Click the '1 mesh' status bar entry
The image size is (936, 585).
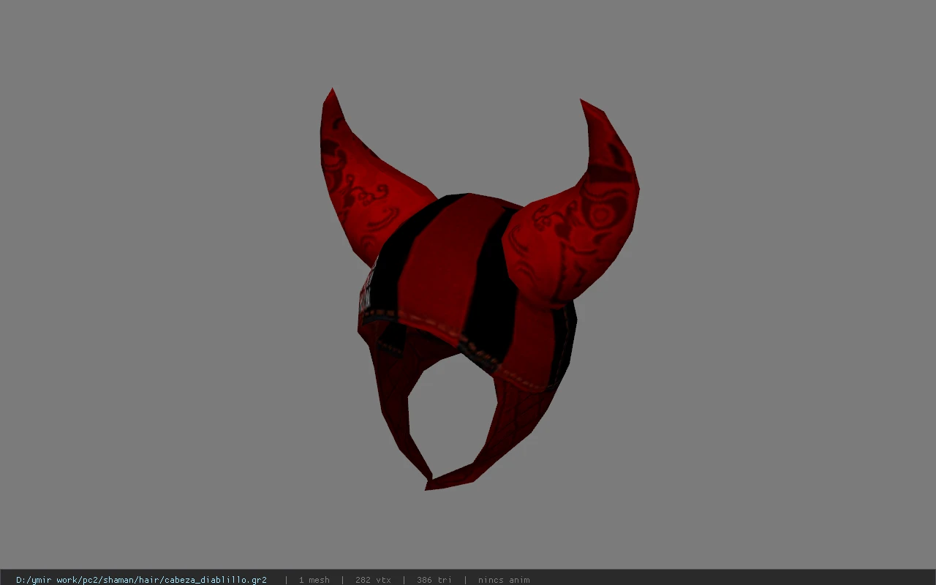(x=314, y=580)
